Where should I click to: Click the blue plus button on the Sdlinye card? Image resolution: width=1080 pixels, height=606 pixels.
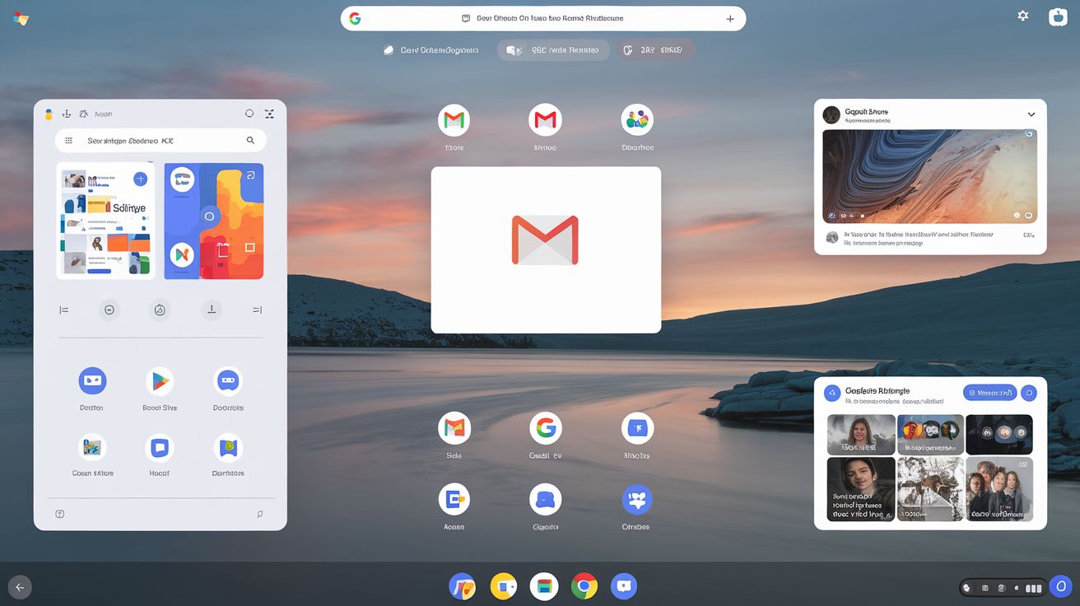click(x=140, y=179)
